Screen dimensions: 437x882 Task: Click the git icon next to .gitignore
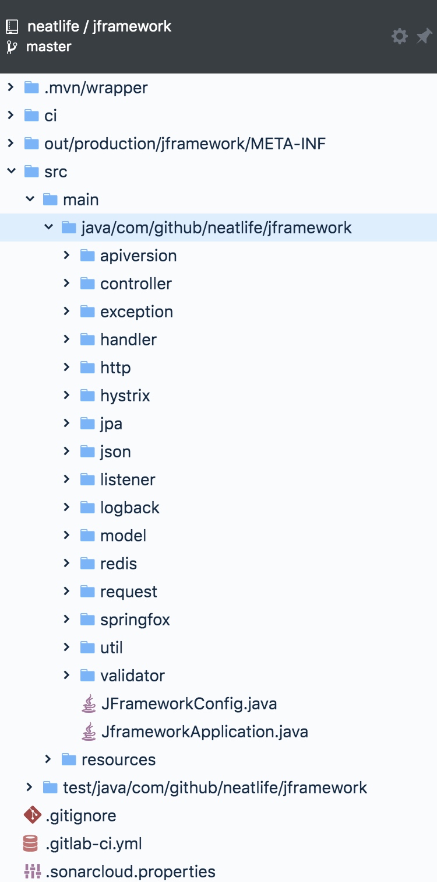[31, 815]
